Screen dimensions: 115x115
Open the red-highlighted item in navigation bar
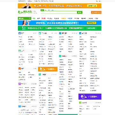(43, 19)
